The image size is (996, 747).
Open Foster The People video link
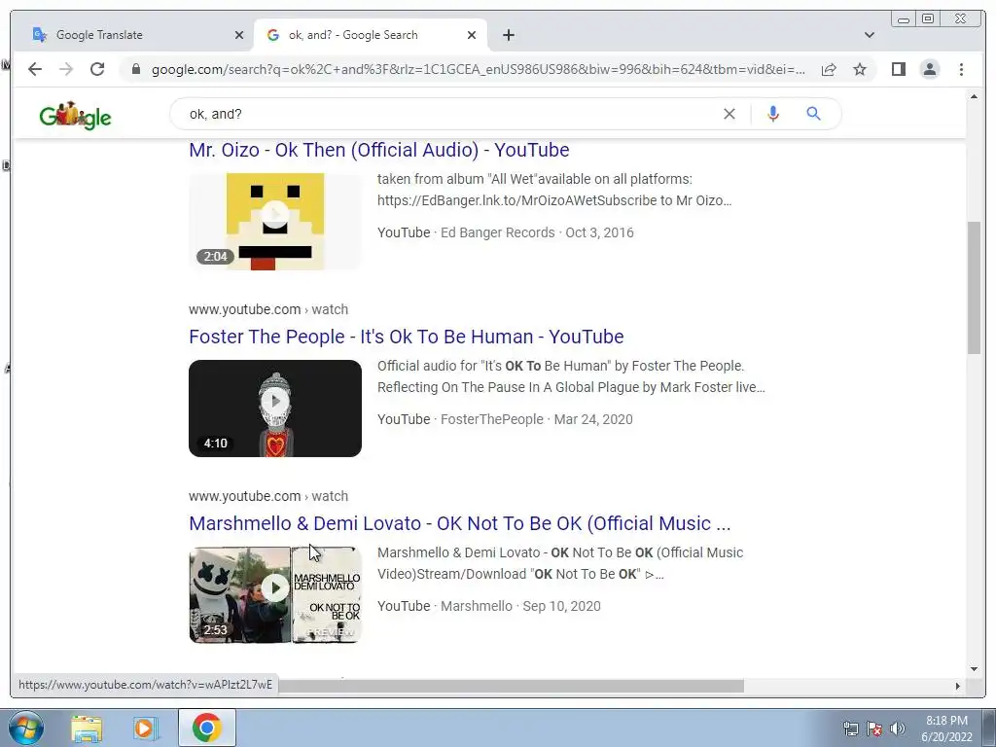[x=406, y=337]
